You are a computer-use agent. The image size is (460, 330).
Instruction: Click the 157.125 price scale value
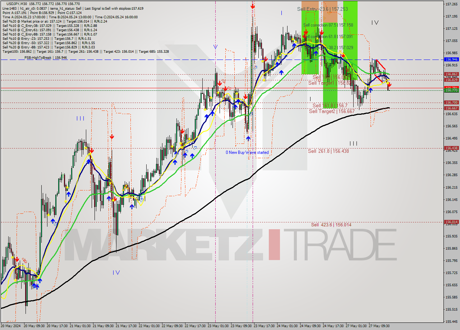point(451,28)
